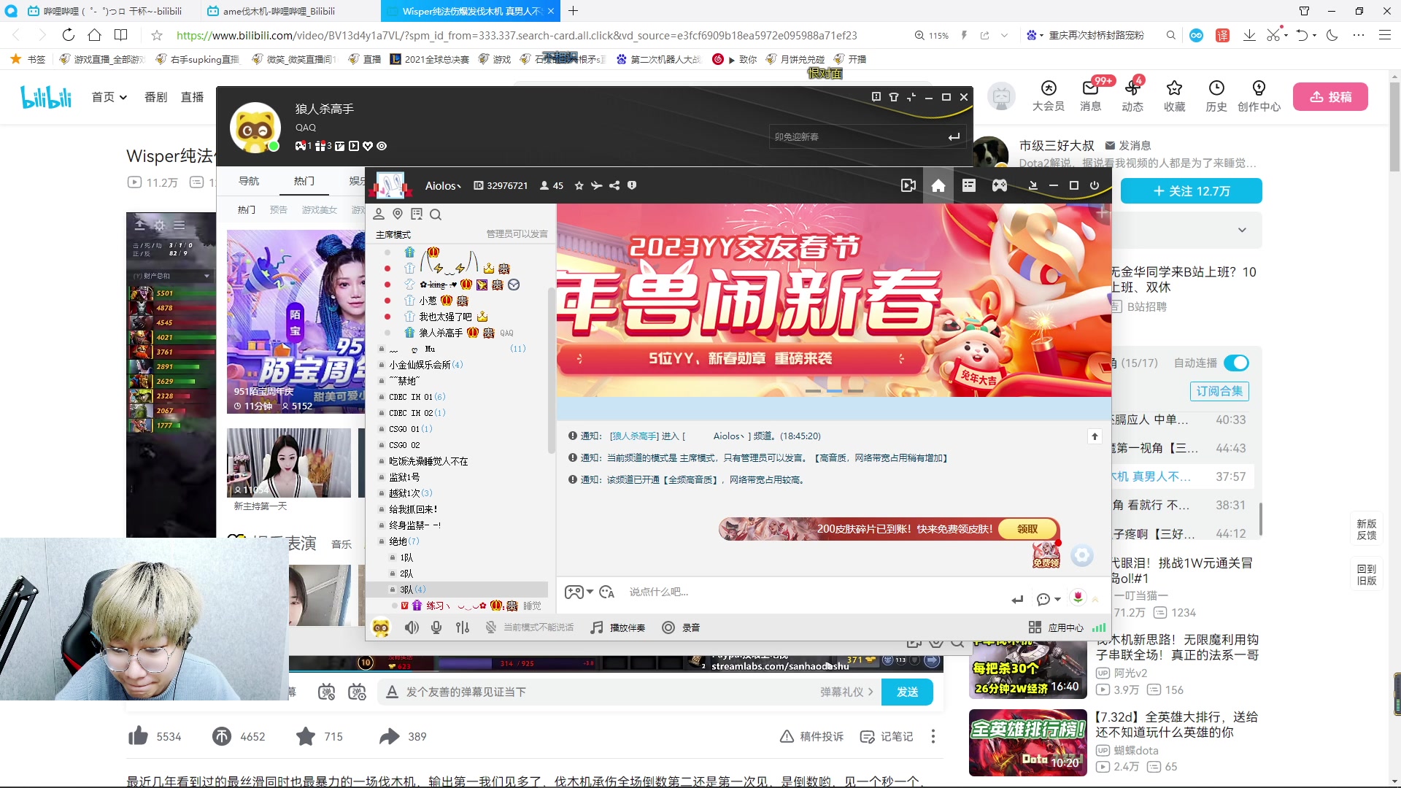The image size is (1401, 788).
Task: Click the YY font/emoji style icon in chat input
Action: (607, 592)
